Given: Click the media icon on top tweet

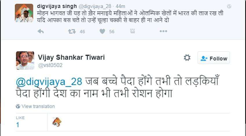Looking at the screenshot, I should coord(133,31).
